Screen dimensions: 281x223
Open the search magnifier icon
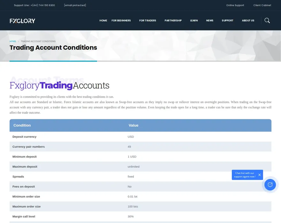(x=267, y=20)
